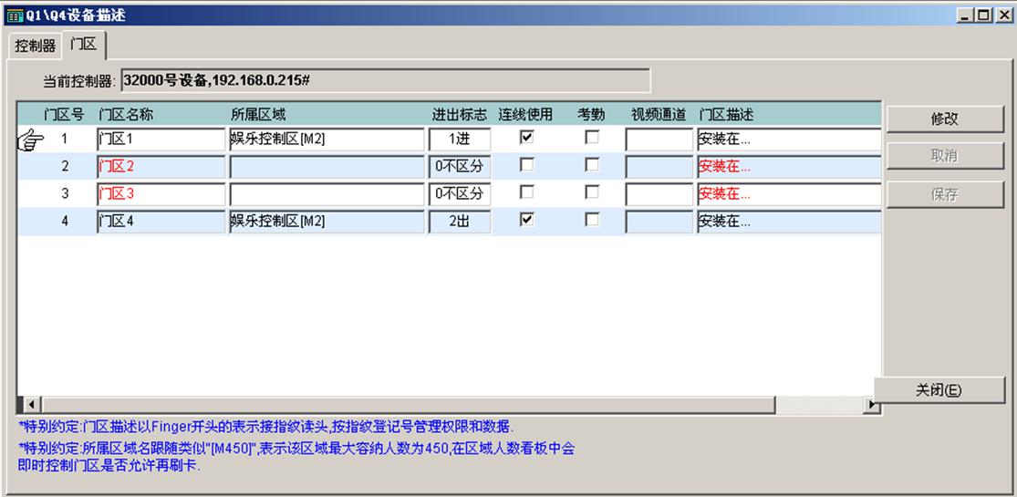Enable 连线使用 checkbox for door zone 2
The width and height of the screenshot is (1017, 497).
[x=526, y=165]
